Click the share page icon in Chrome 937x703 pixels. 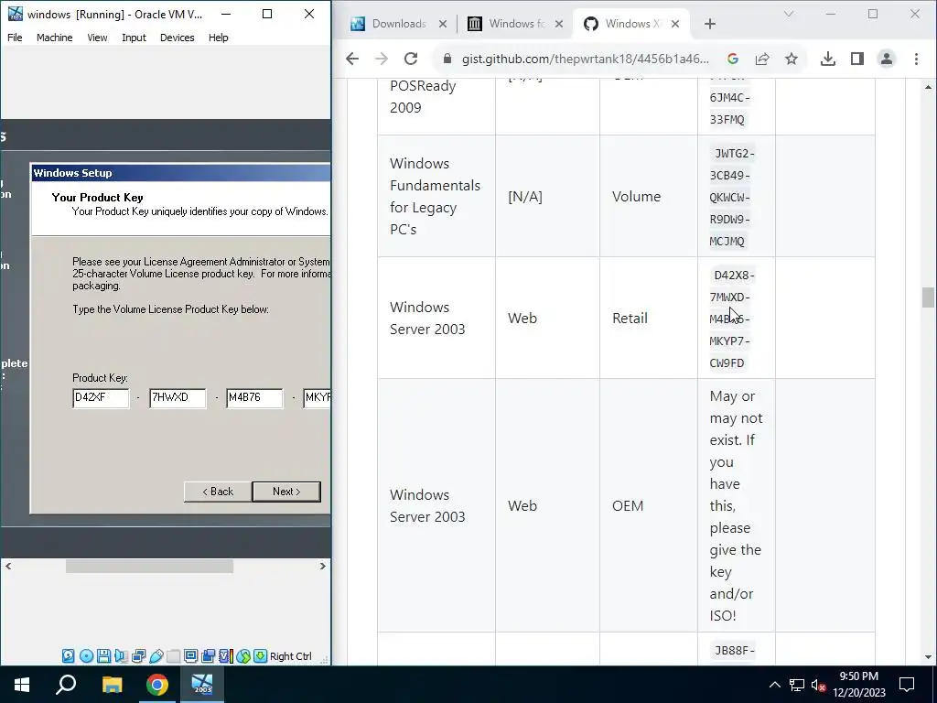point(762,59)
